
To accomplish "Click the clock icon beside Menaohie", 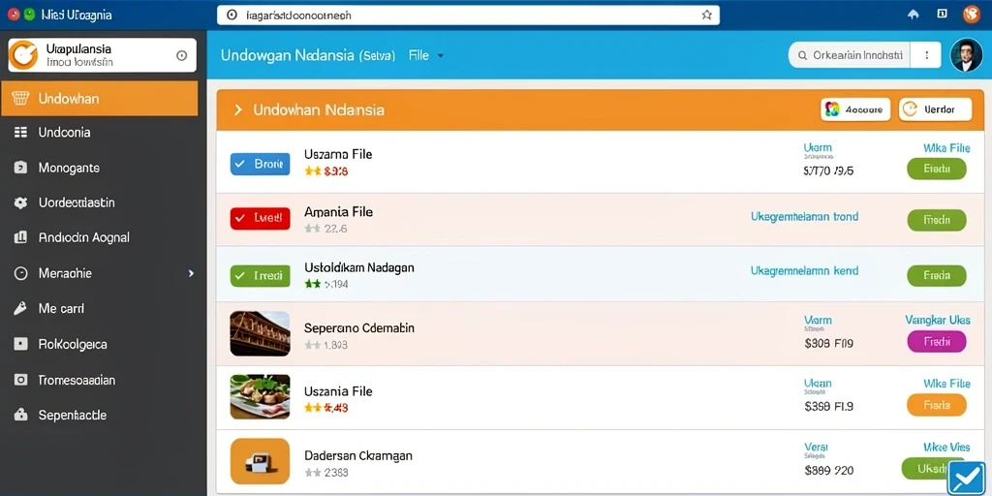I will pyautogui.click(x=20, y=273).
